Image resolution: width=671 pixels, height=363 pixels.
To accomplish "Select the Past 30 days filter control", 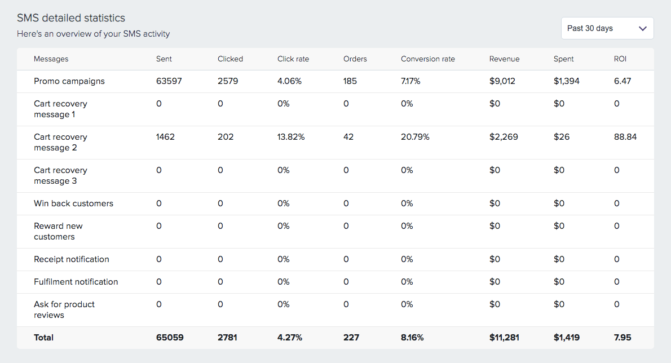I will [x=607, y=28].
